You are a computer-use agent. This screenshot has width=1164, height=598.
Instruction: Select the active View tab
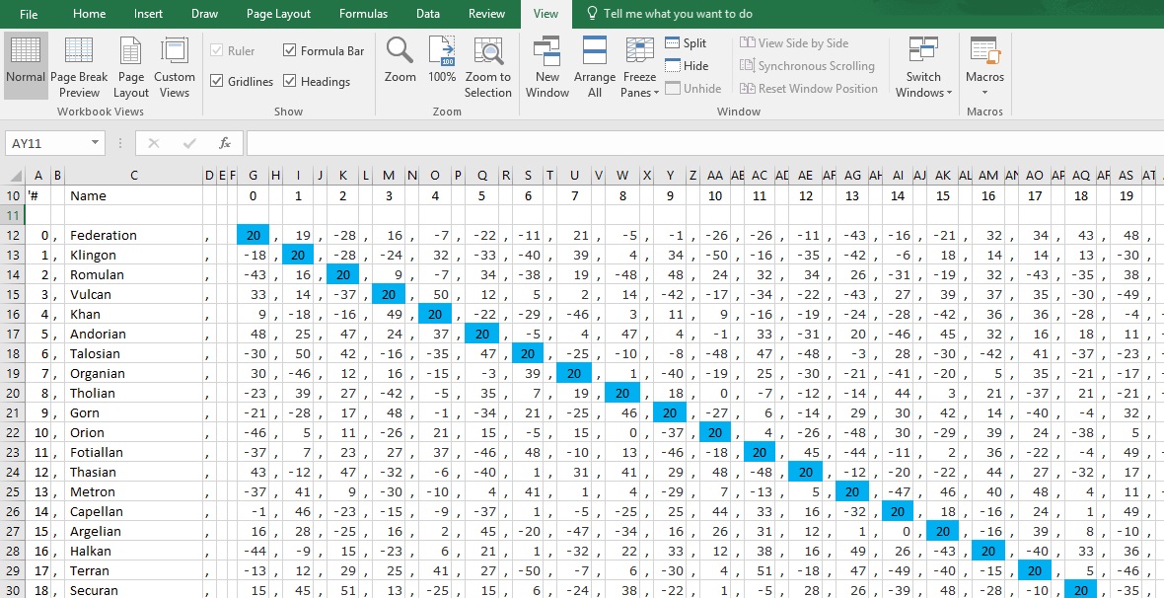click(x=546, y=14)
